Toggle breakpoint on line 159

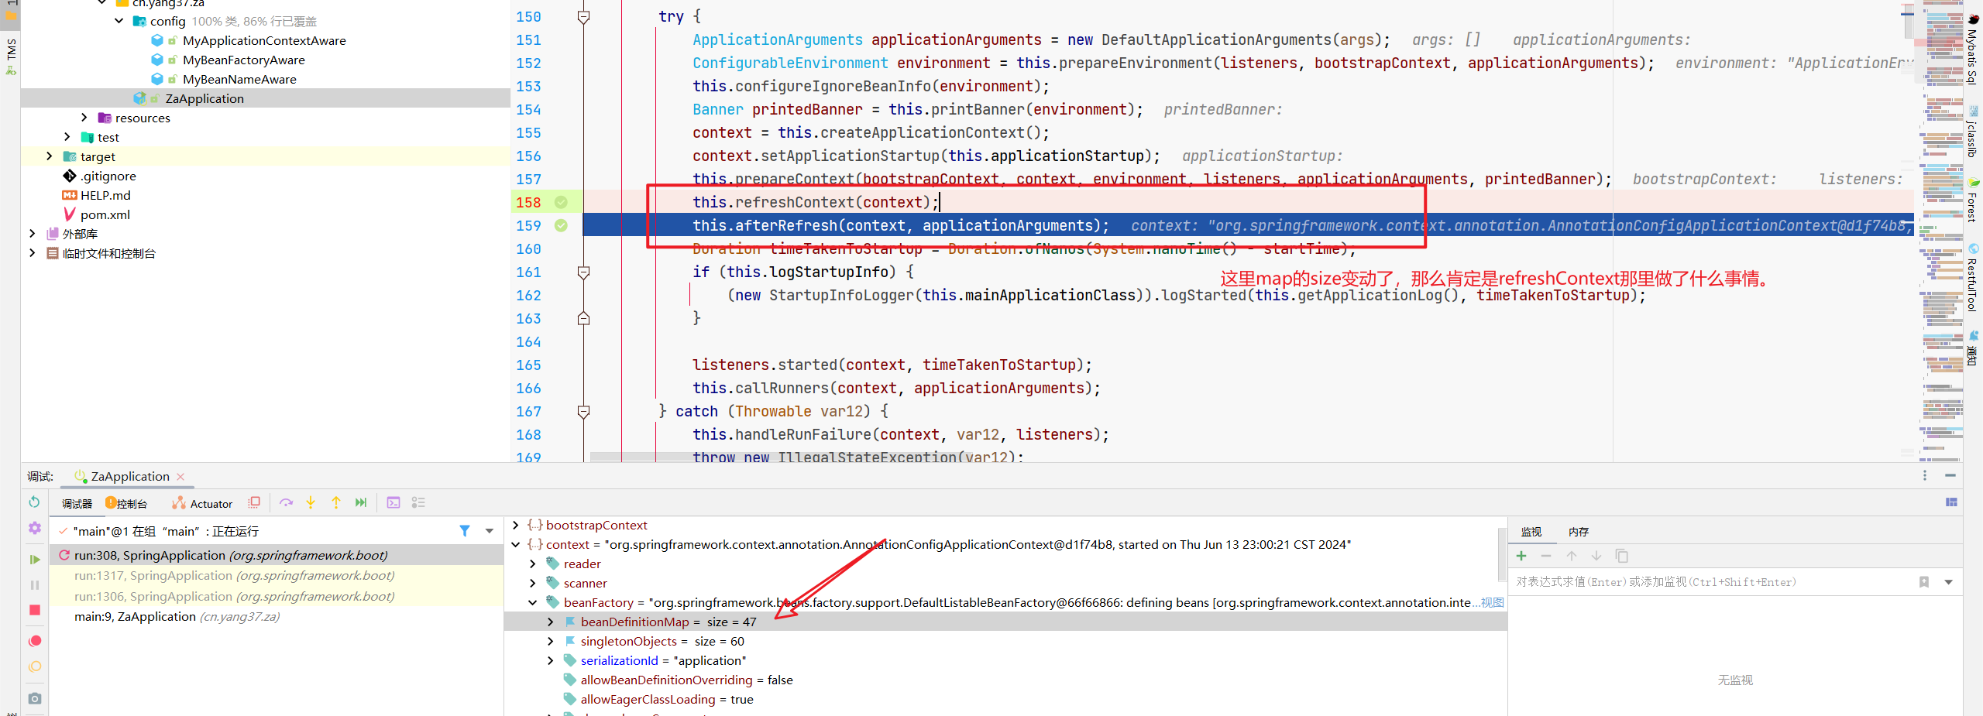tap(561, 225)
